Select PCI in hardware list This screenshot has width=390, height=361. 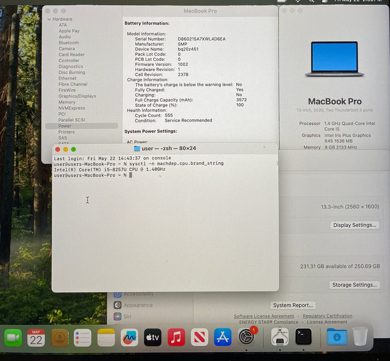coord(62,114)
